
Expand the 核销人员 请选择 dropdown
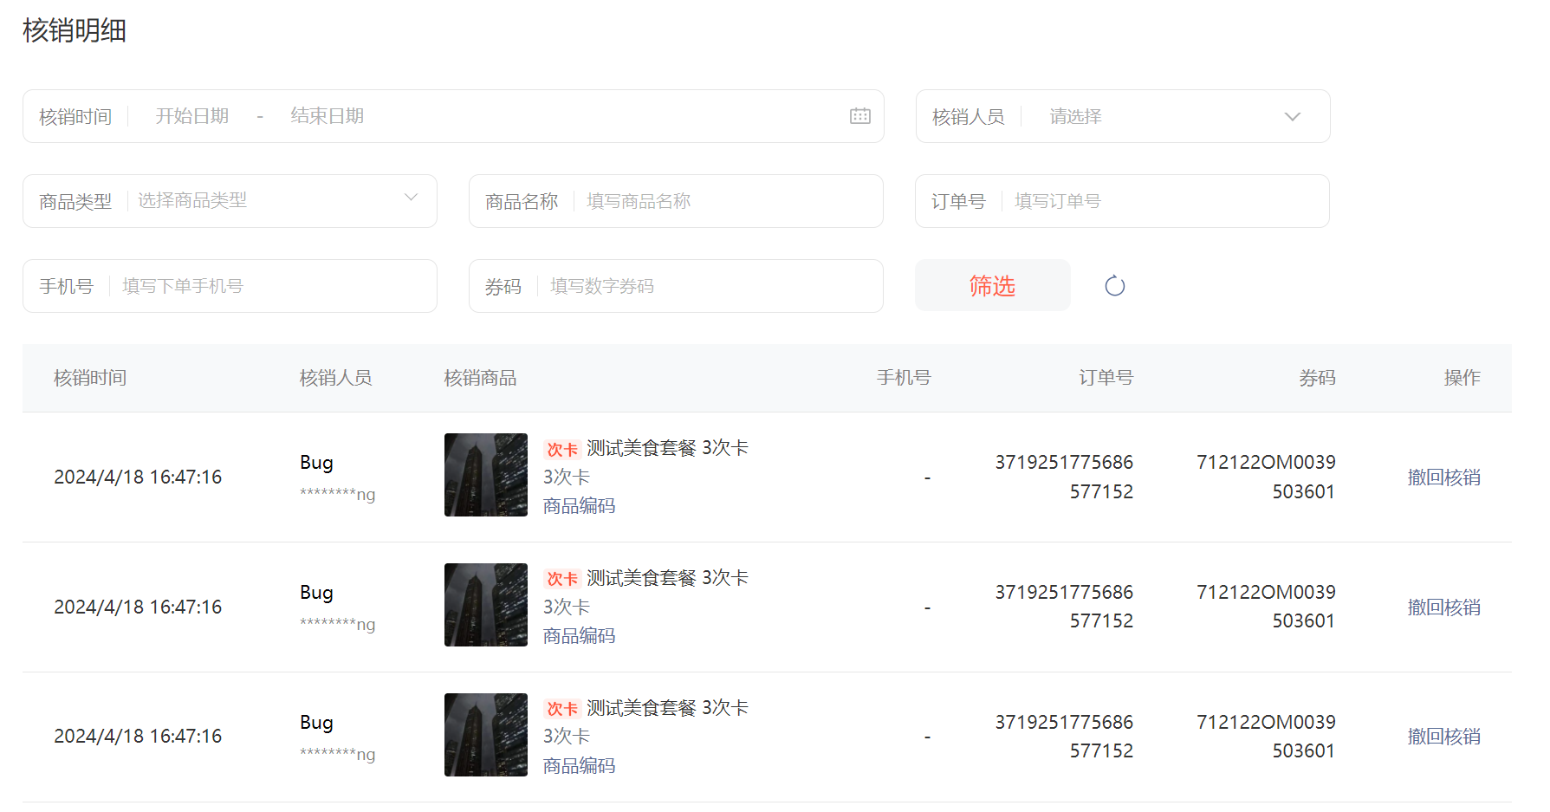(x=1123, y=116)
